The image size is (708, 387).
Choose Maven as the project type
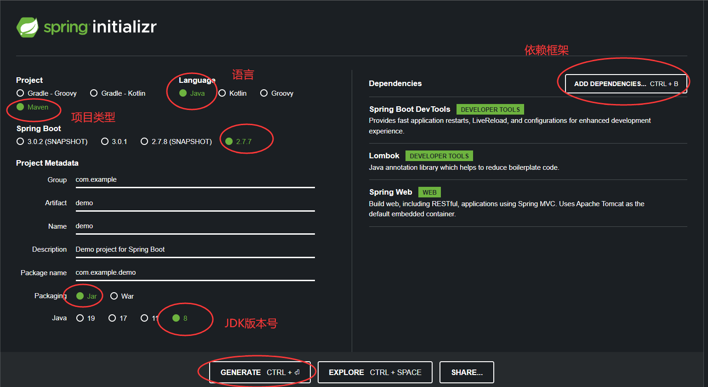pos(32,107)
